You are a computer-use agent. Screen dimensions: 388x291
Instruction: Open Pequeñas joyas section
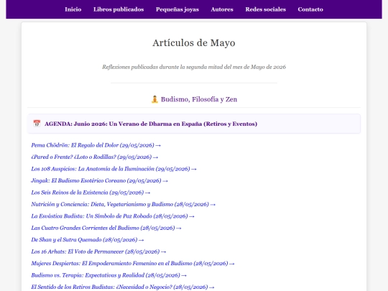click(177, 9)
